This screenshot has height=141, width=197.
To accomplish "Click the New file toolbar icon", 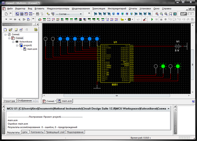I will [x=6, y=14].
